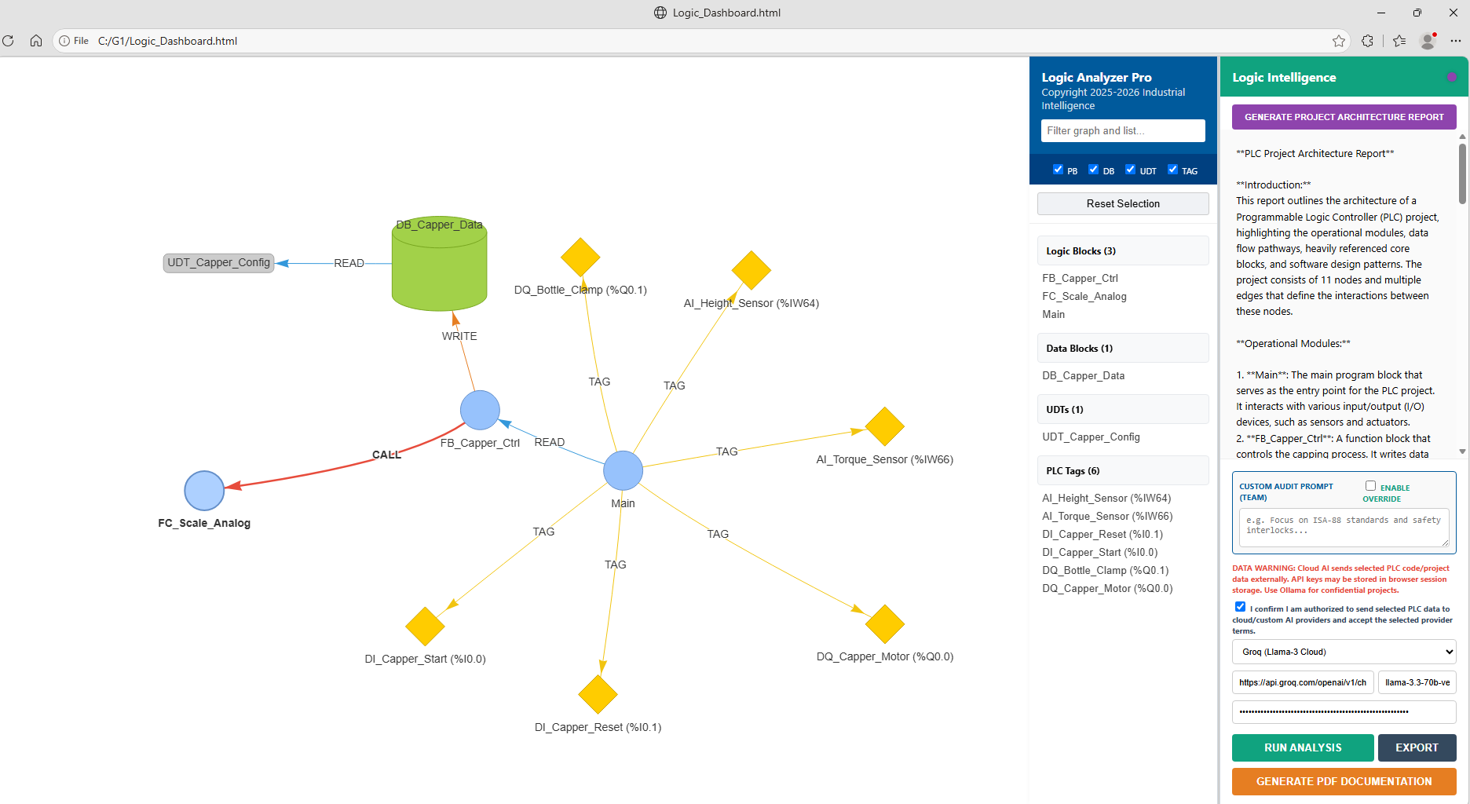Viewport: 1470px width, 804px height.
Task: Select the FB_Capper_Ctrl circle node
Action: 480,410
